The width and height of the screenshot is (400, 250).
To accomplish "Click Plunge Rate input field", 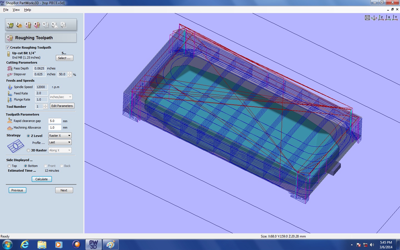I will point(41,99).
